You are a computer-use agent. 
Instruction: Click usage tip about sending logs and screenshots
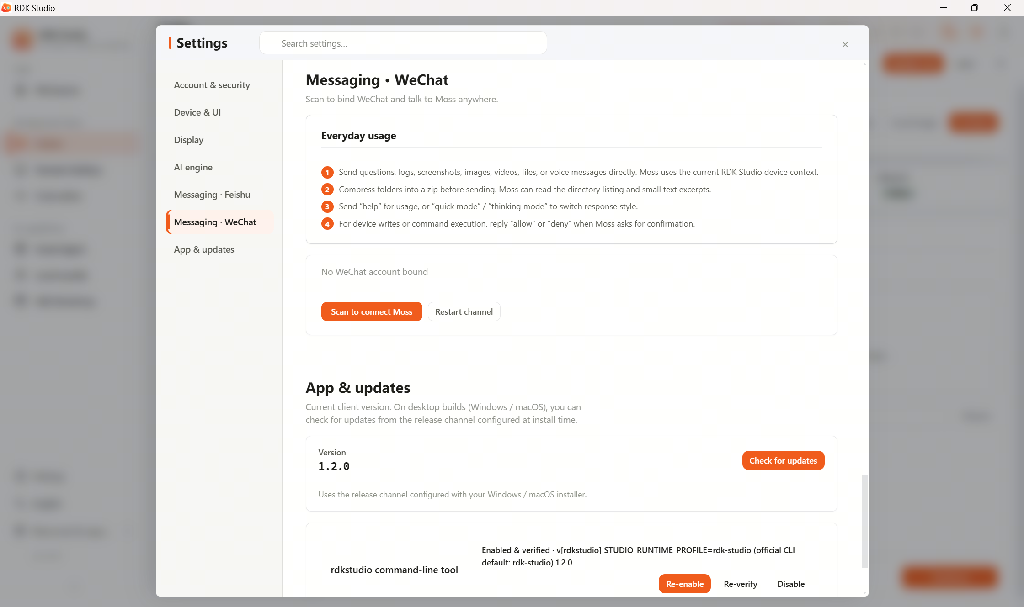point(578,172)
